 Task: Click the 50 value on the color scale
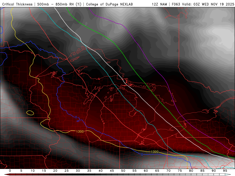(x=123, y=171)
